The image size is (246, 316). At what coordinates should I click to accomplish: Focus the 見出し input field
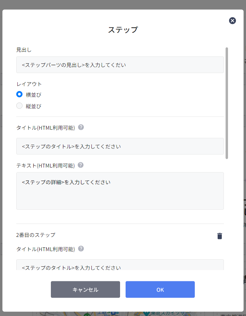coord(120,65)
